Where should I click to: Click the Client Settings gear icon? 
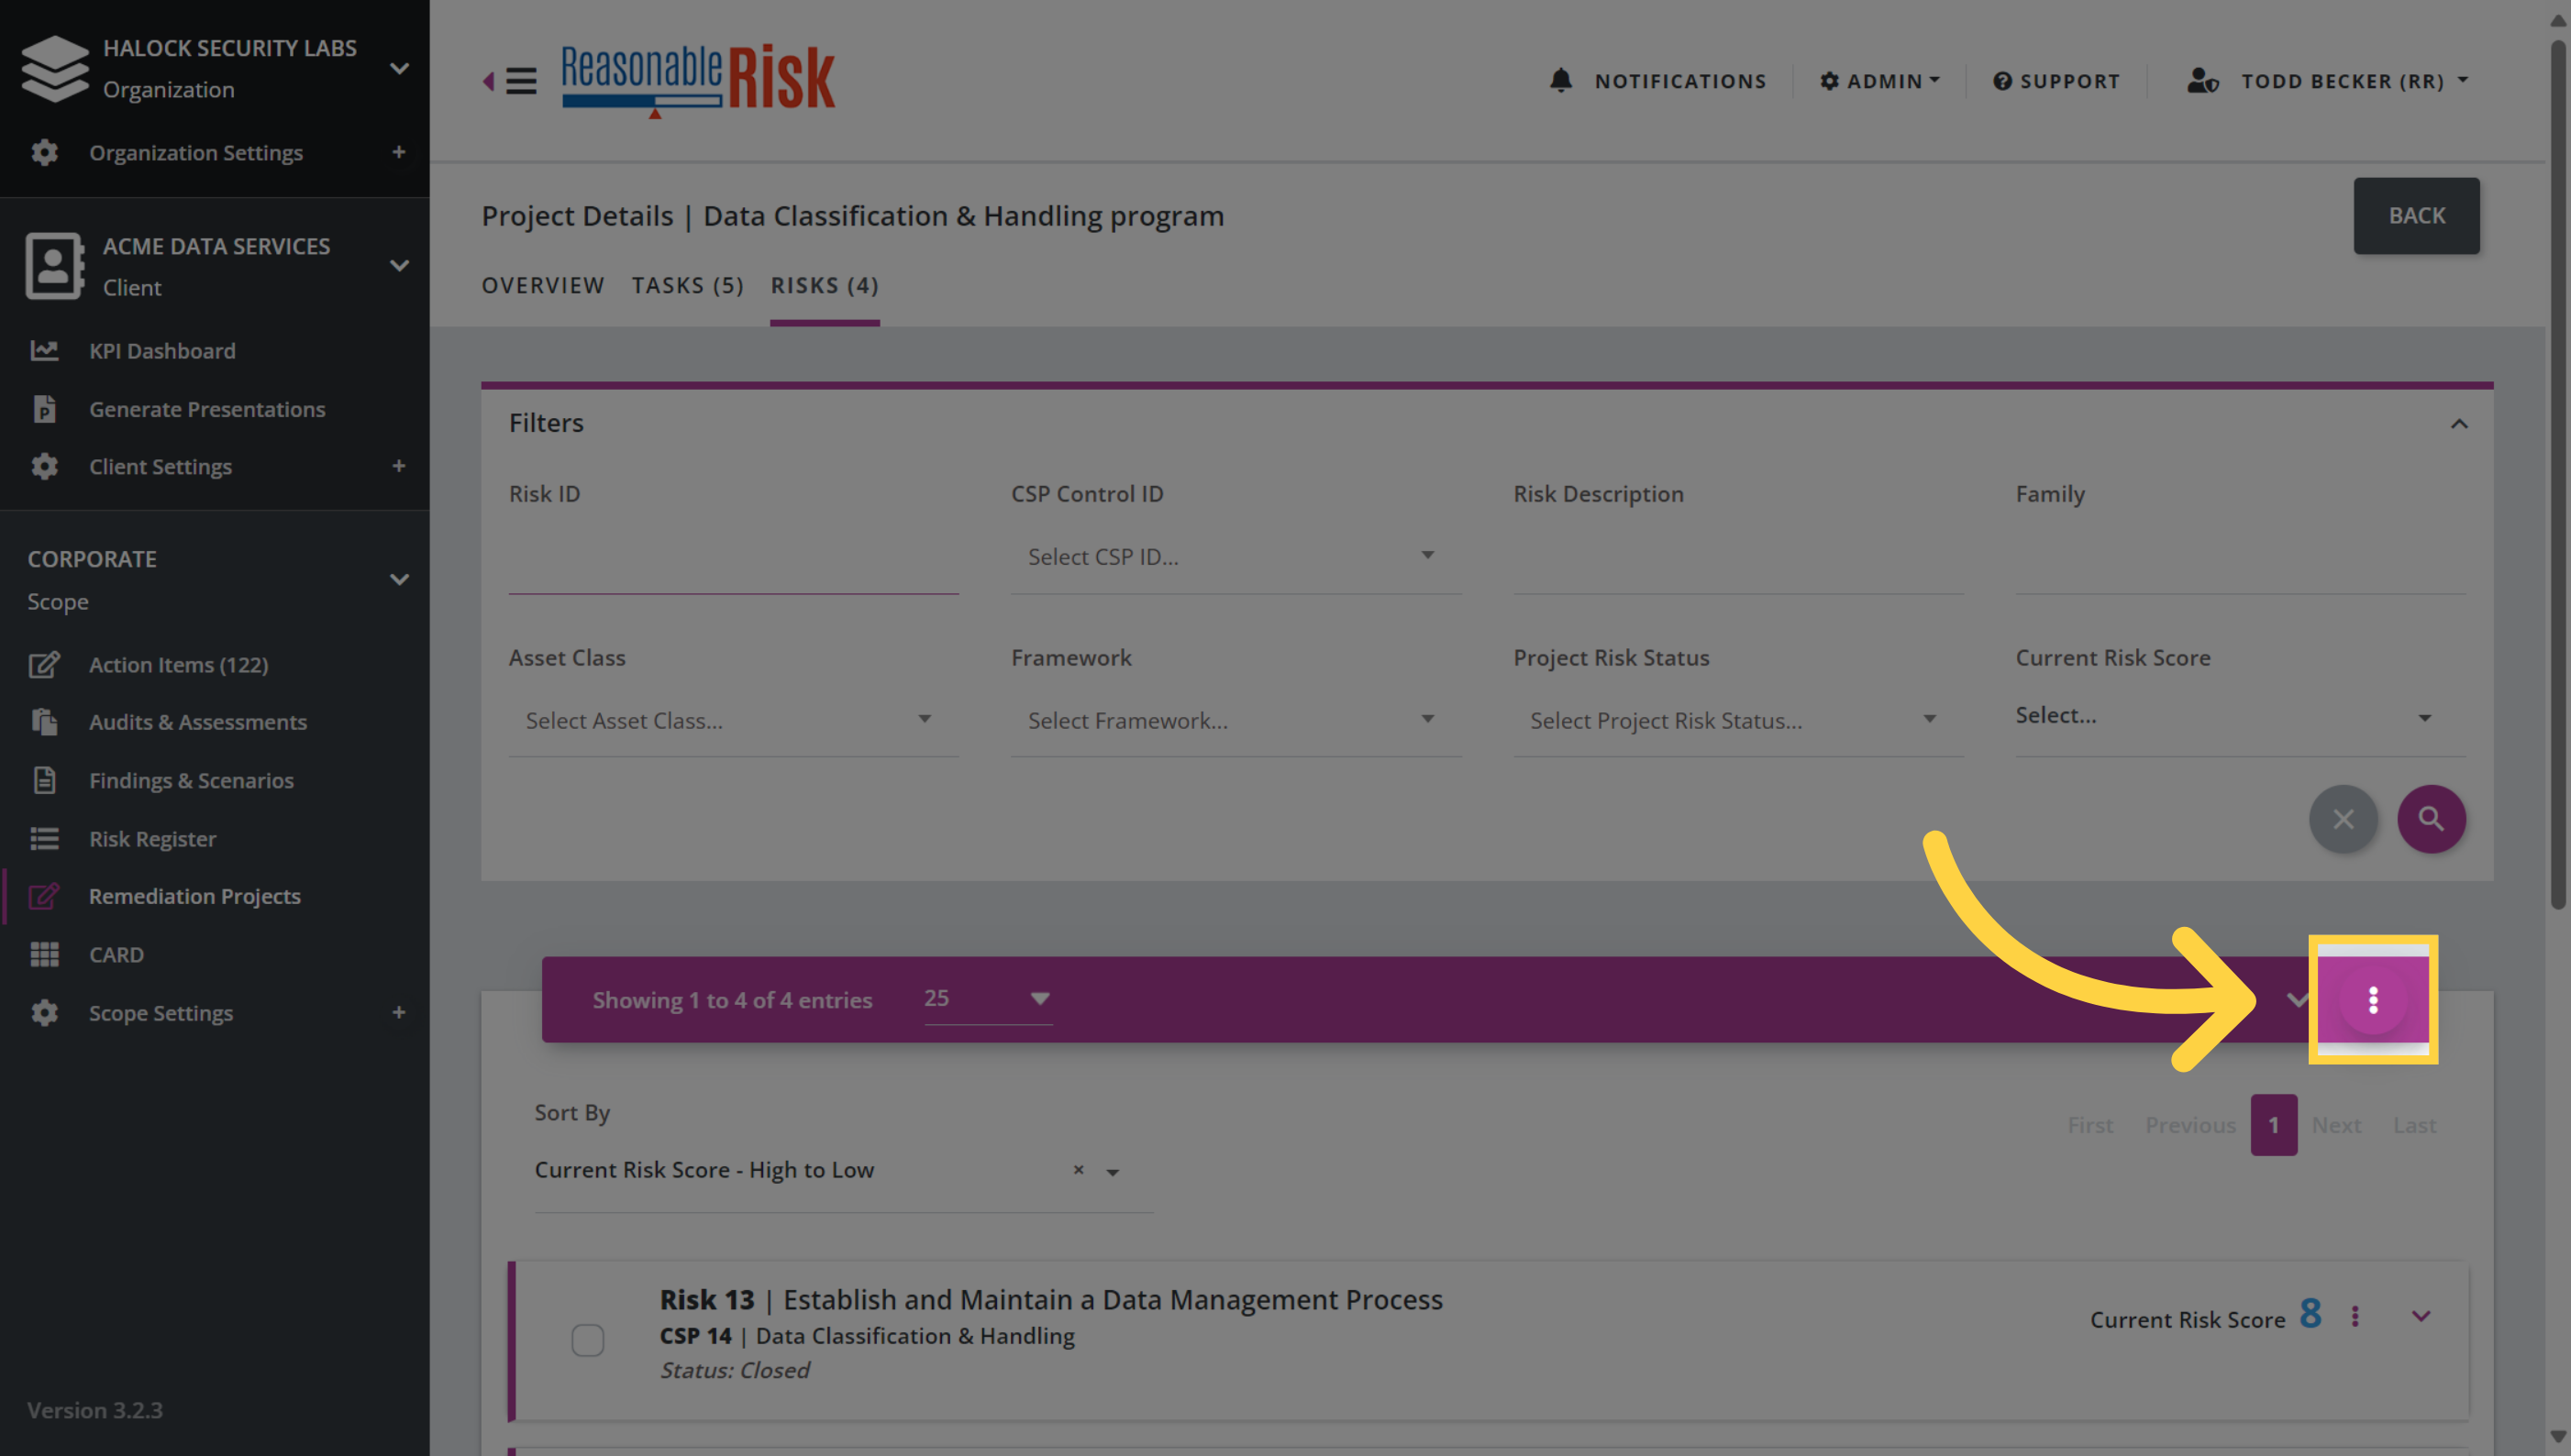tap(44, 466)
